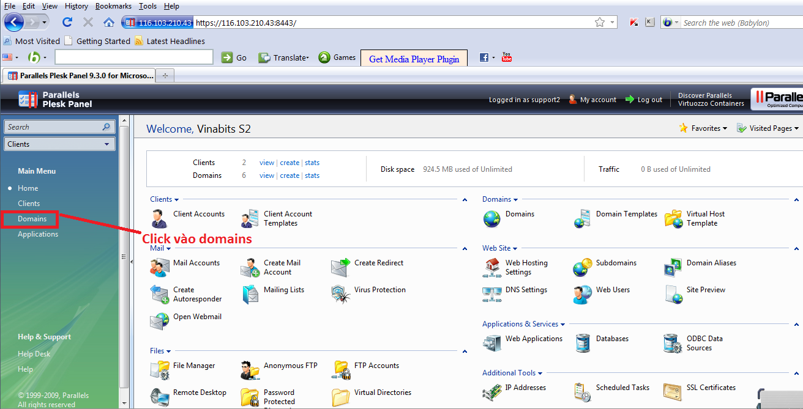Open the Domain Templates icon
Viewport: 803px width, 409px height.
pyautogui.click(x=582, y=219)
